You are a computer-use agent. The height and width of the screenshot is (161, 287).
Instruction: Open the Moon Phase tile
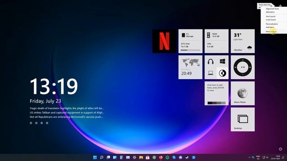243,93
